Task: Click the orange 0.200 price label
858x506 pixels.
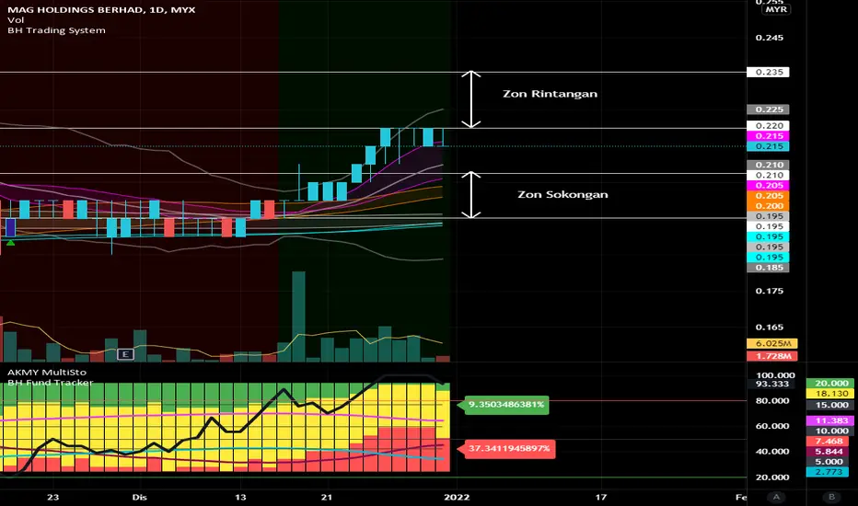Action: click(769, 206)
